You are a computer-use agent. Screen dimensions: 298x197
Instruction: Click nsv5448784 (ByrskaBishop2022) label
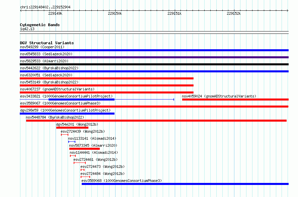[55, 117]
